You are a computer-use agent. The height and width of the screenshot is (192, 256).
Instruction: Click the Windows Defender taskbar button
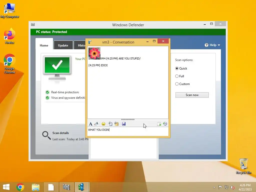[x=66, y=187]
